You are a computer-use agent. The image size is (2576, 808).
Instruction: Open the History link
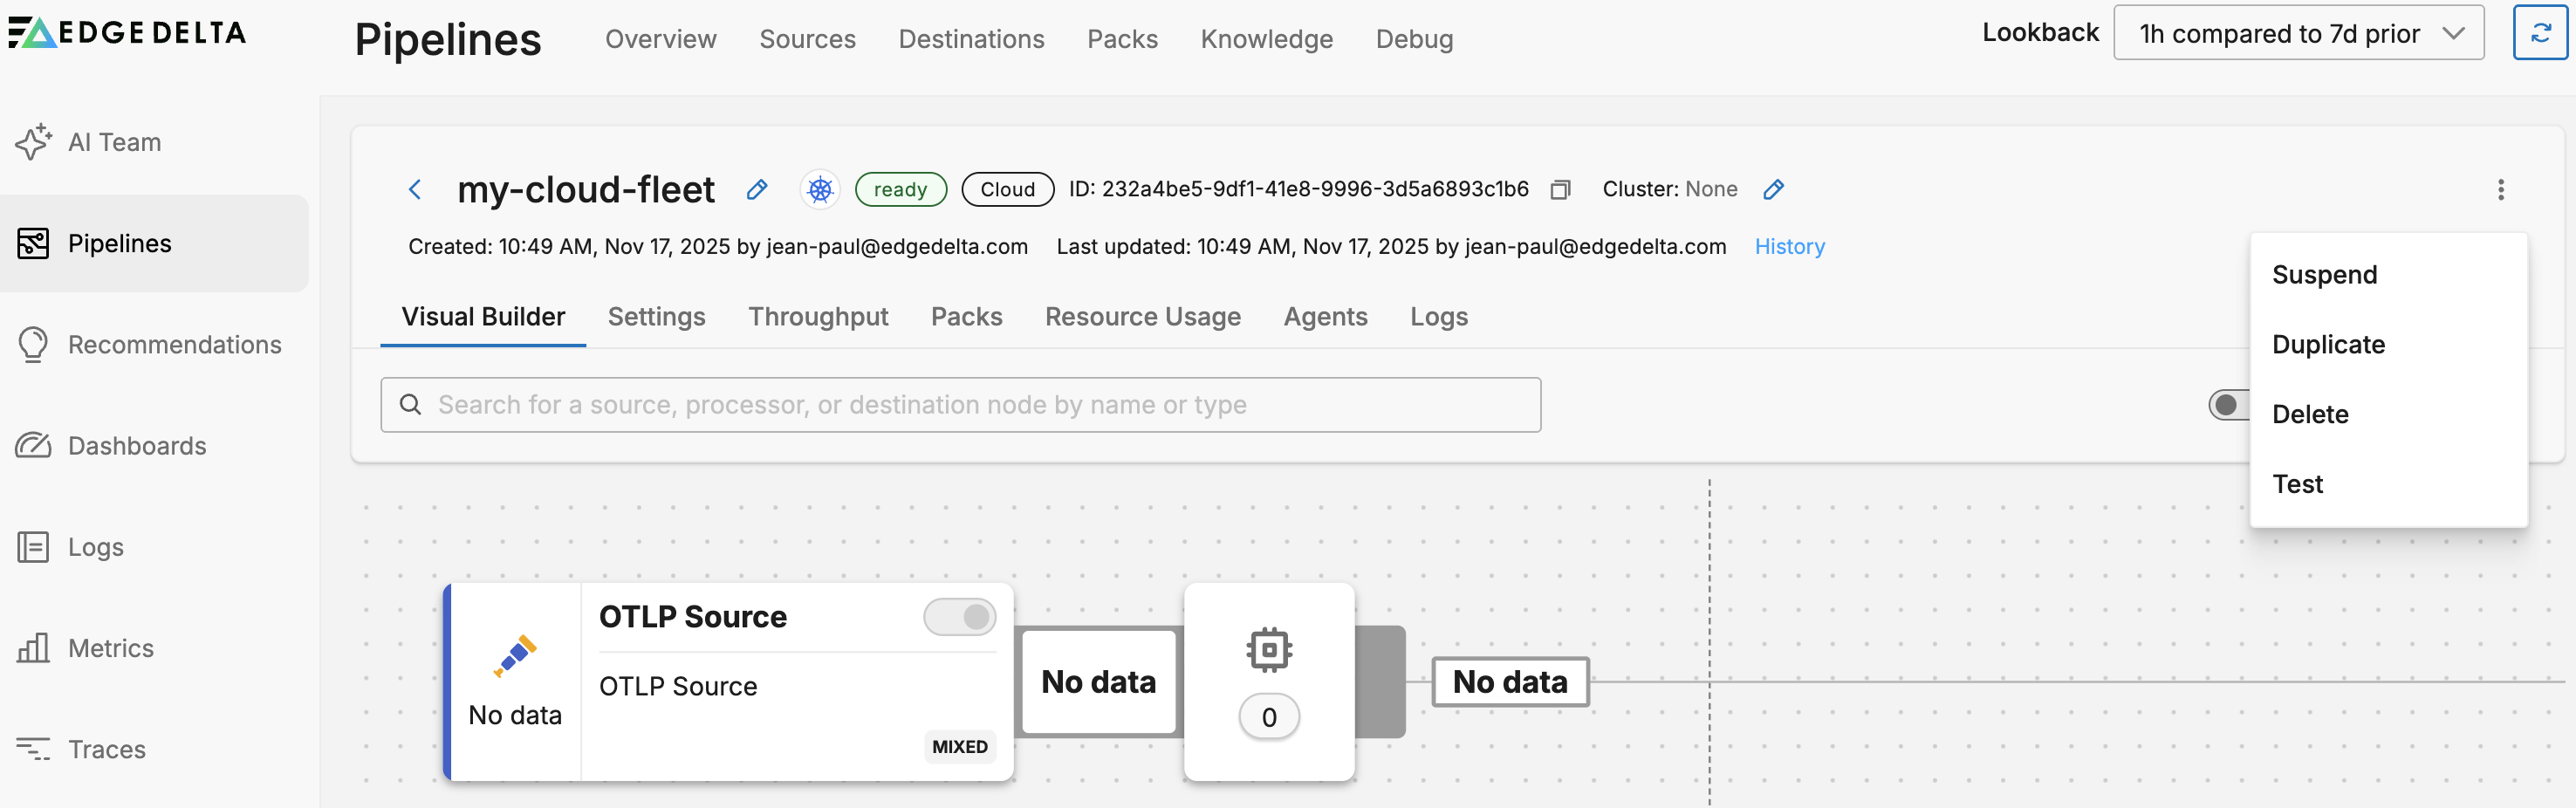(1789, 247)
